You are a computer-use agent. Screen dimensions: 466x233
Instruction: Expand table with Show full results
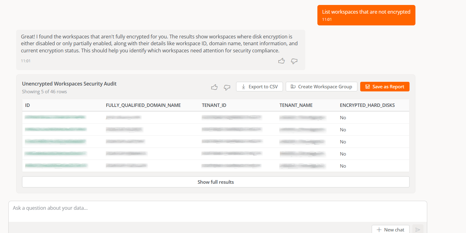[x=216, y=182]
